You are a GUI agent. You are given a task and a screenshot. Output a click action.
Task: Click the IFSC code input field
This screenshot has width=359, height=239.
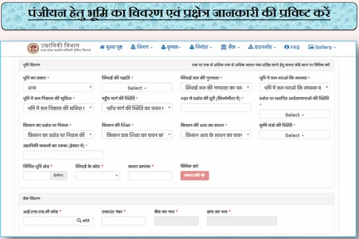click(48, 221)
